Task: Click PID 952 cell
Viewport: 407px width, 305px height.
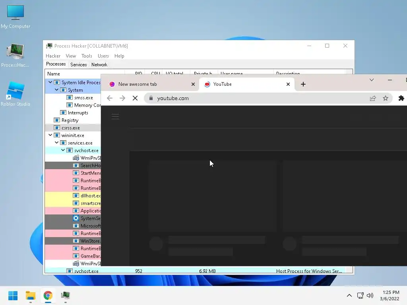Action: click(x=139, y=271)
